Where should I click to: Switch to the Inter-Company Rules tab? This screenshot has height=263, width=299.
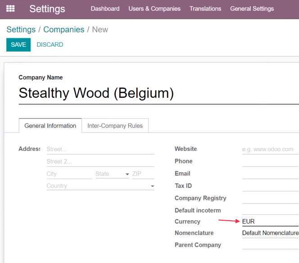[115, 126]
